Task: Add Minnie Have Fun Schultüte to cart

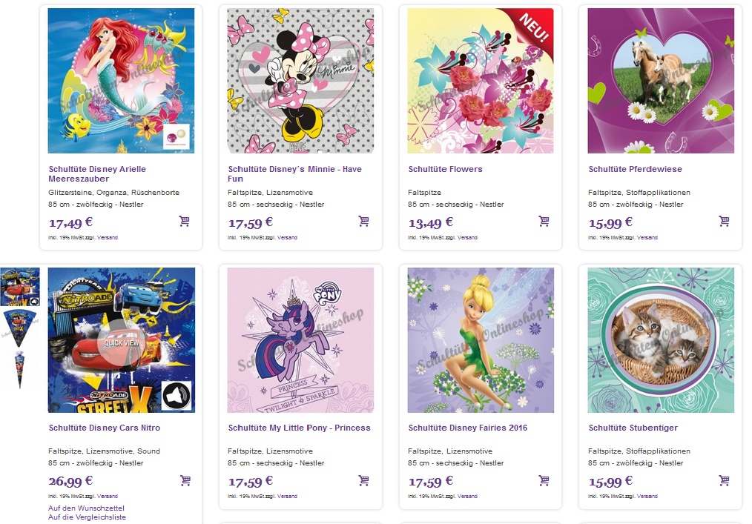Action: pyautogui.click(x=363, y=221)
